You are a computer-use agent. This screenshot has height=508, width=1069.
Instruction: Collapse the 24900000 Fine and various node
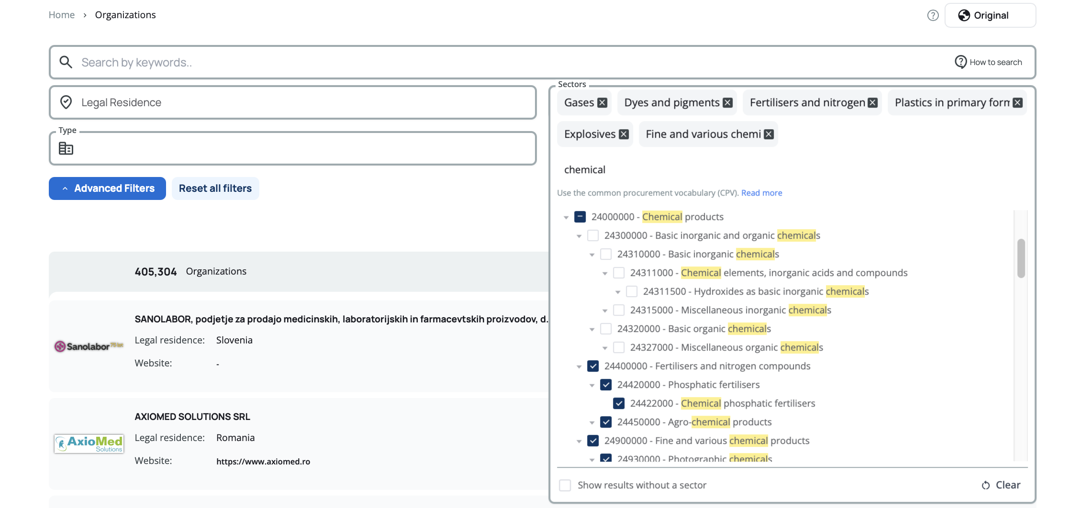tap(579, 441)
